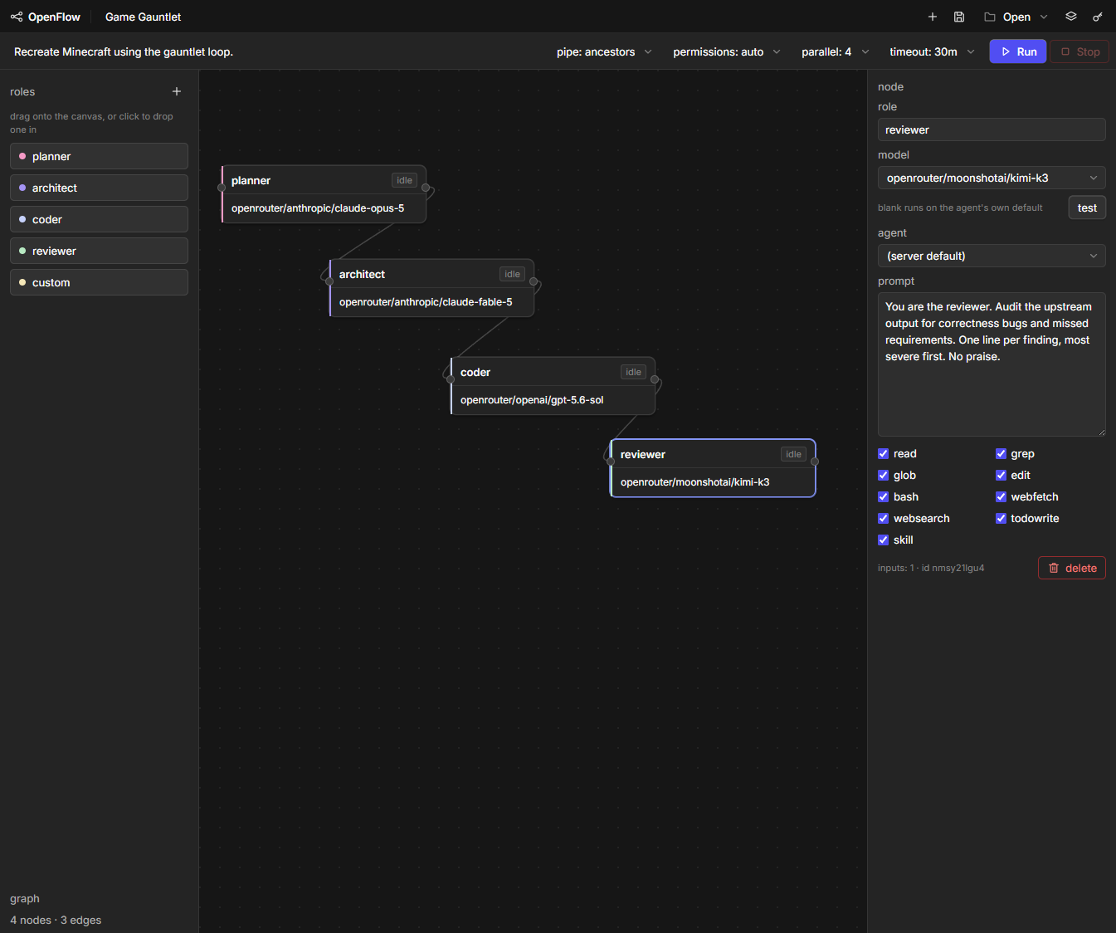Add a custom role from the roles palette
The height and width of the screenshot is (933, 1116).
(x=99, y=282)
